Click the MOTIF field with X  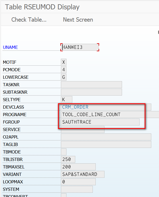(64, 62)
